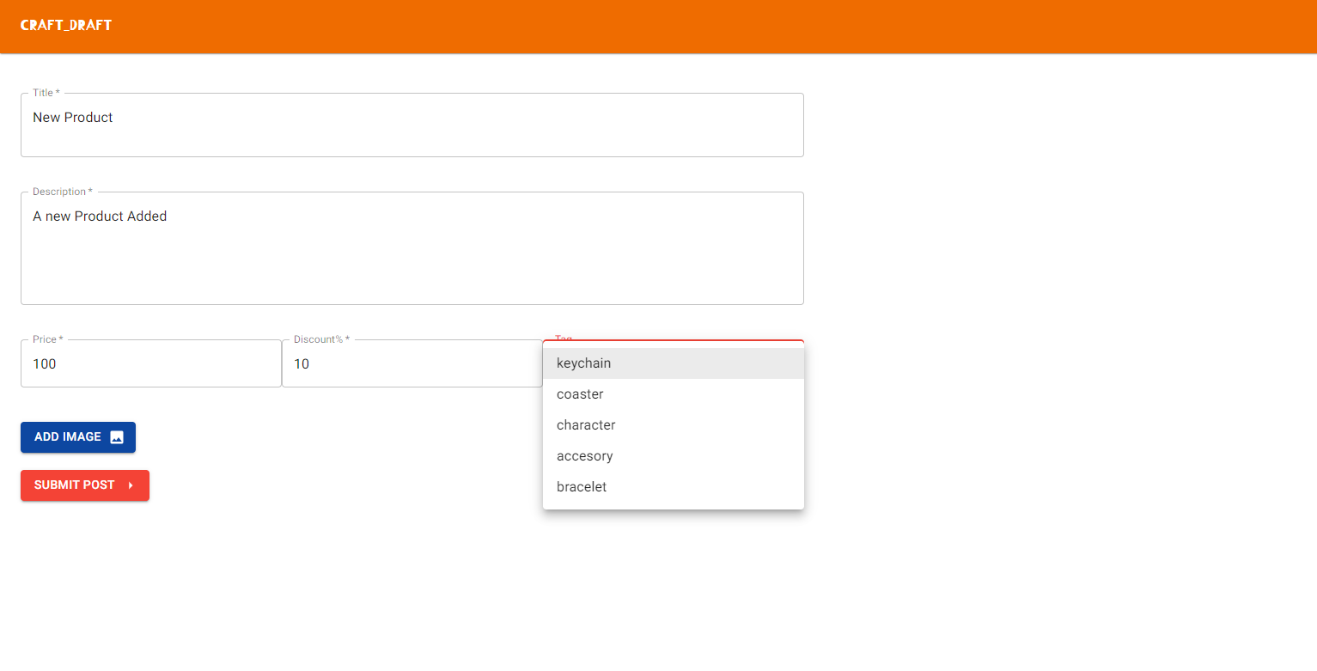Click the image icon on ADD IMAGE button
Viewport: 1317px width, 671px height.
117,436
